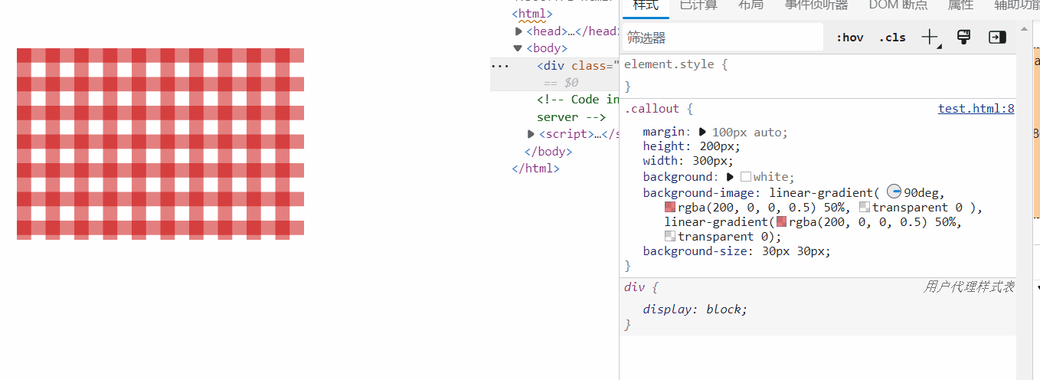Click the 筛选器 filter input field
1040x380 pixels.
[722, 38]
